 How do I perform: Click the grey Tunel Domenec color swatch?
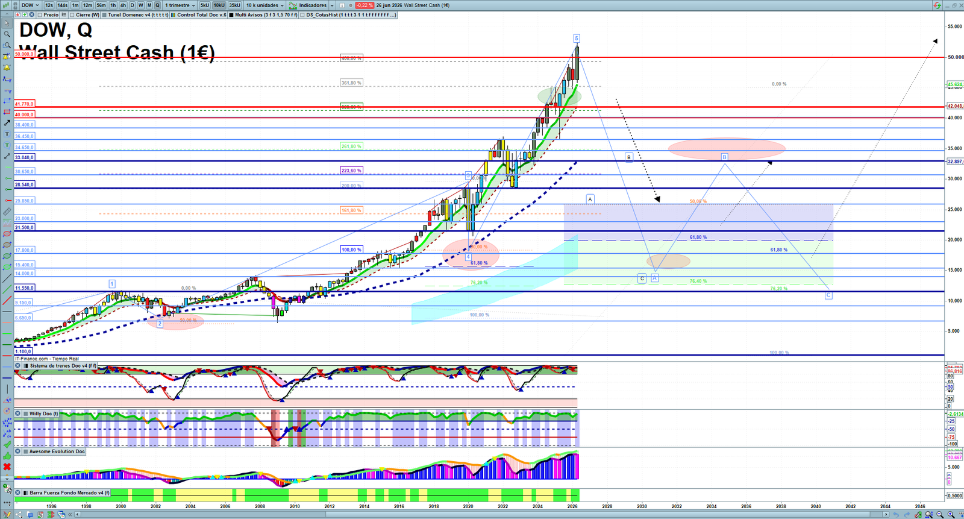[x=104, y=14]
